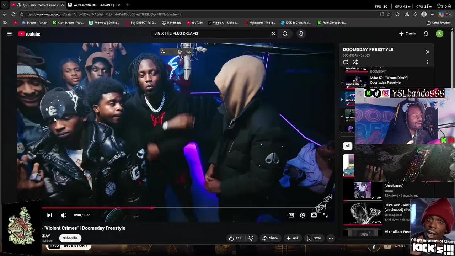
Task: Open YouTube notifications bell
Action: coord(426,34)
